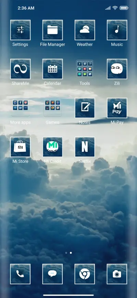137x298 pixels.
Task: Launch Netflix app
Action: (x=85, y=147)
